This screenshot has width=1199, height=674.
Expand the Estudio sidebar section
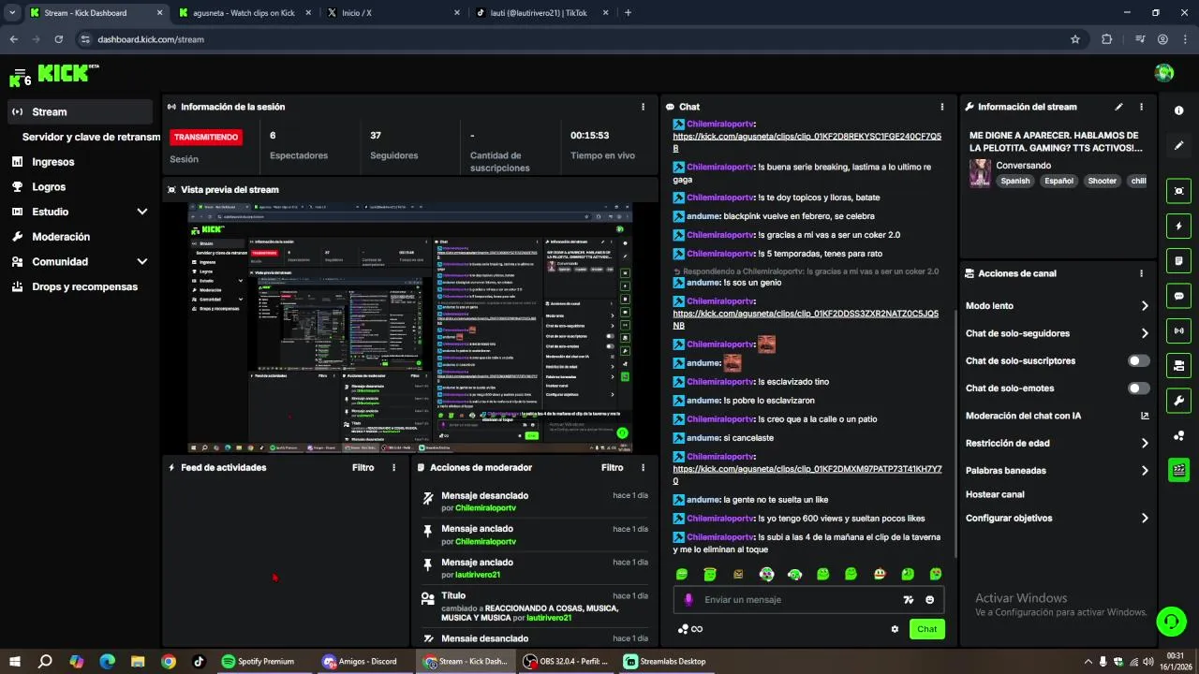142,212
